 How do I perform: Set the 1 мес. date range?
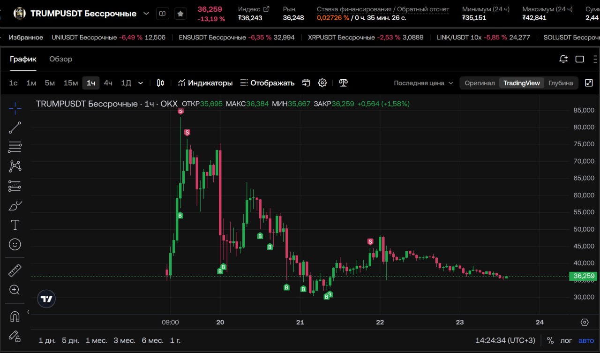(97, 340)
